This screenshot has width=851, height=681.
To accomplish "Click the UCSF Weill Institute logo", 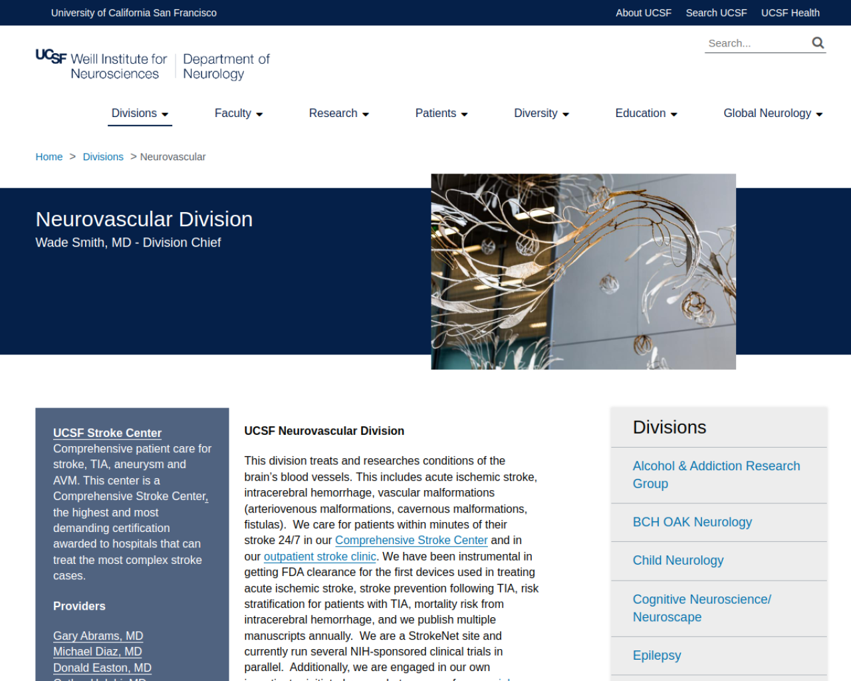I will point(101,65).
